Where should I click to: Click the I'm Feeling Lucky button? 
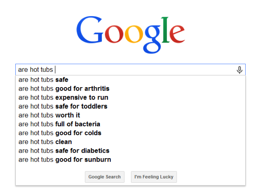tap(154, 177)
